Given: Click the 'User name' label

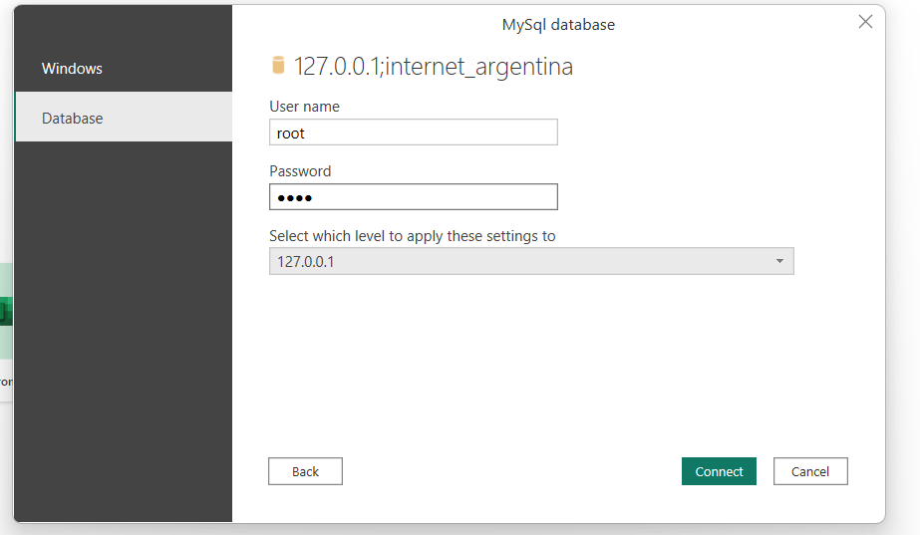Looking at the screenshot, I should tap(305, 107).
